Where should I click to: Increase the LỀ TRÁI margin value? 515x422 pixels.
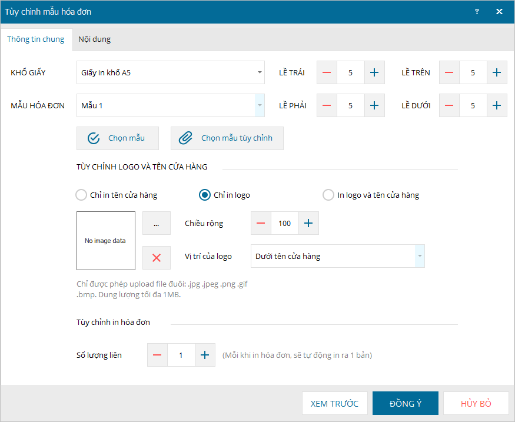click(374, 72)
